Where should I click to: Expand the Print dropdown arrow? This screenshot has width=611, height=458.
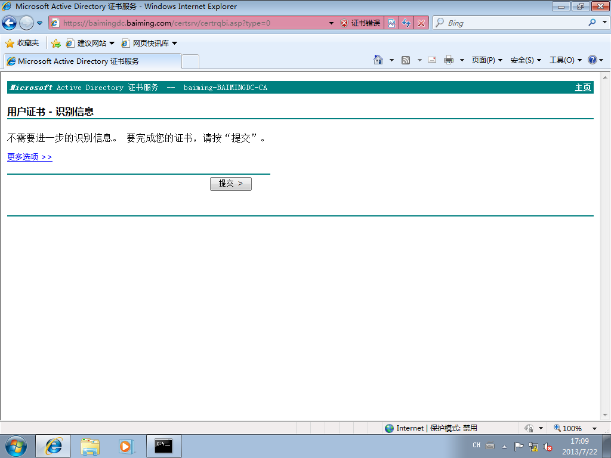pyautogui.click(x=462, y=60)
